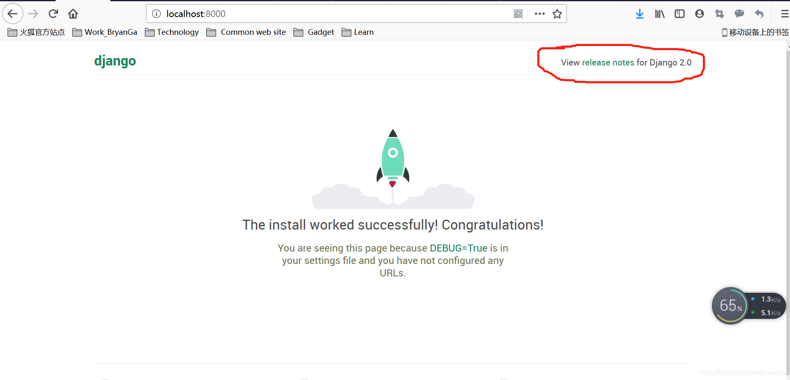Show site information for localhost

click(156, 14)
